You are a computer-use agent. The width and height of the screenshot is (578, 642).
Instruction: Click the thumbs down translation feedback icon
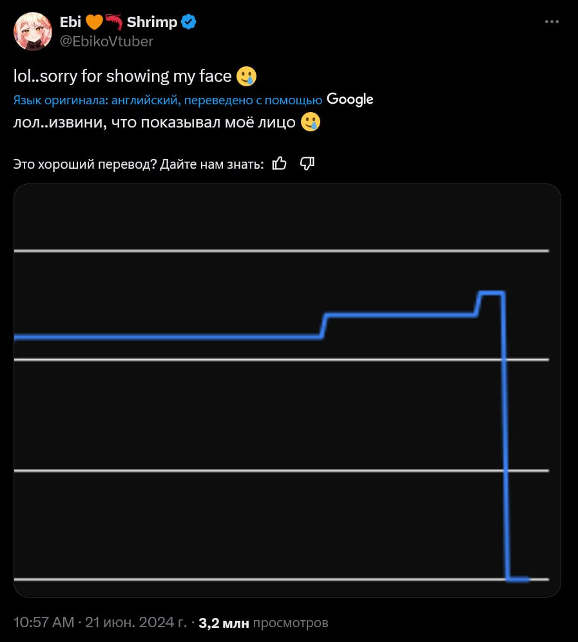(307, 164)
